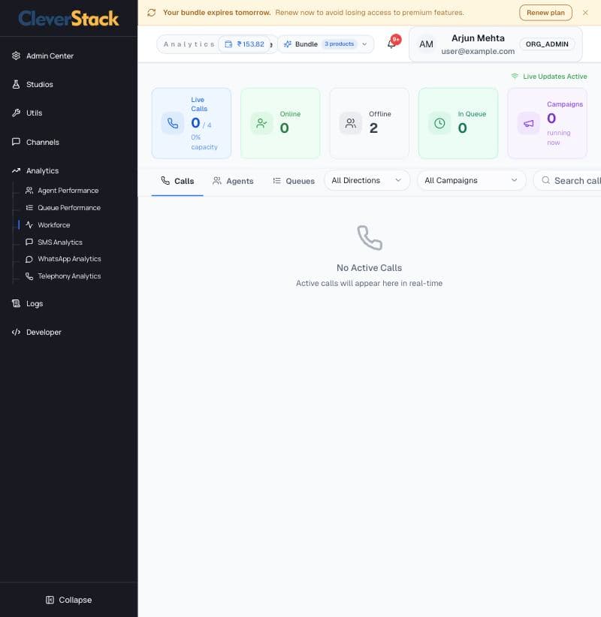Click the 'Your bundle expires tomorrow.' text
The width and height of the screenshot is (601, 617).
point(217,13)
